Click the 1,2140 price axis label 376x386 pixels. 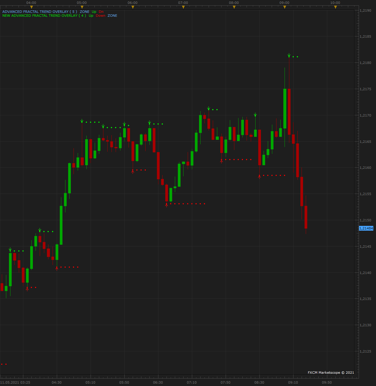tap(365, 273)
